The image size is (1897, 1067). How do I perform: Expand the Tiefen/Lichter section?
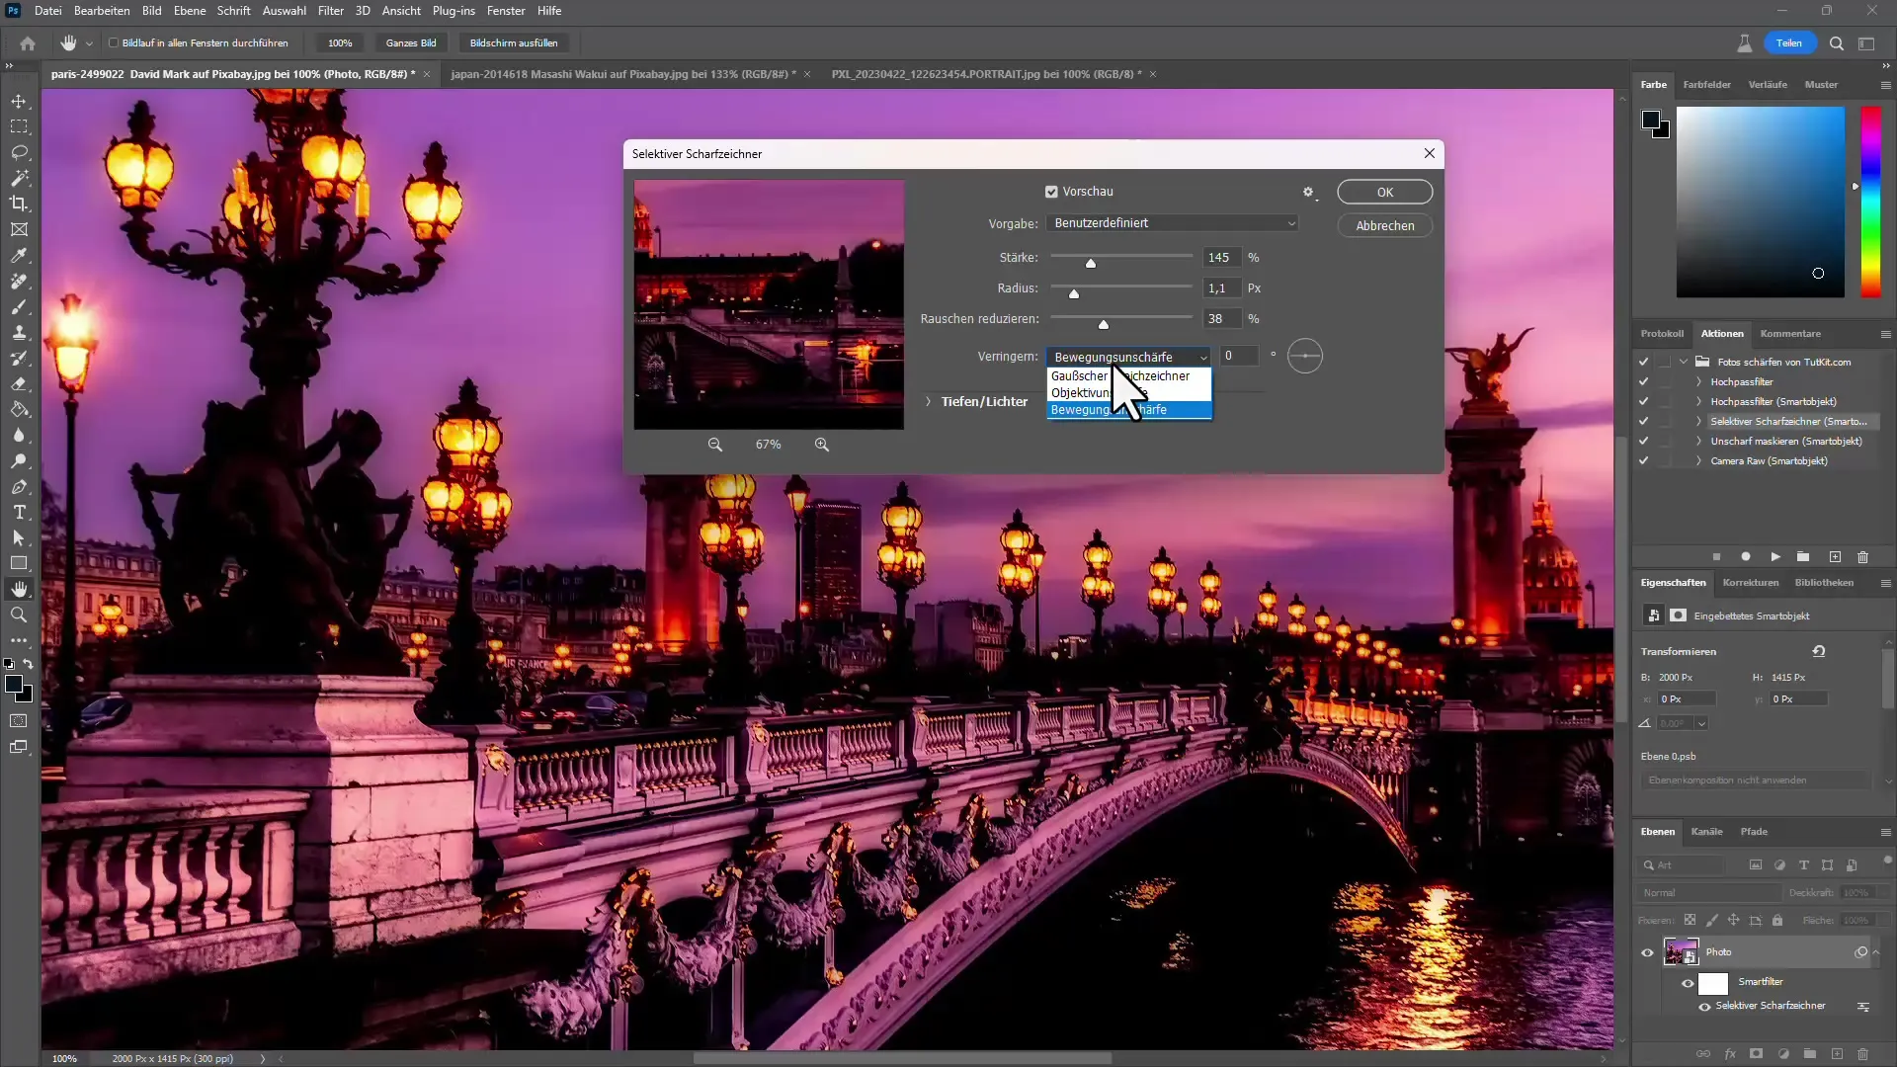(928, 402)
